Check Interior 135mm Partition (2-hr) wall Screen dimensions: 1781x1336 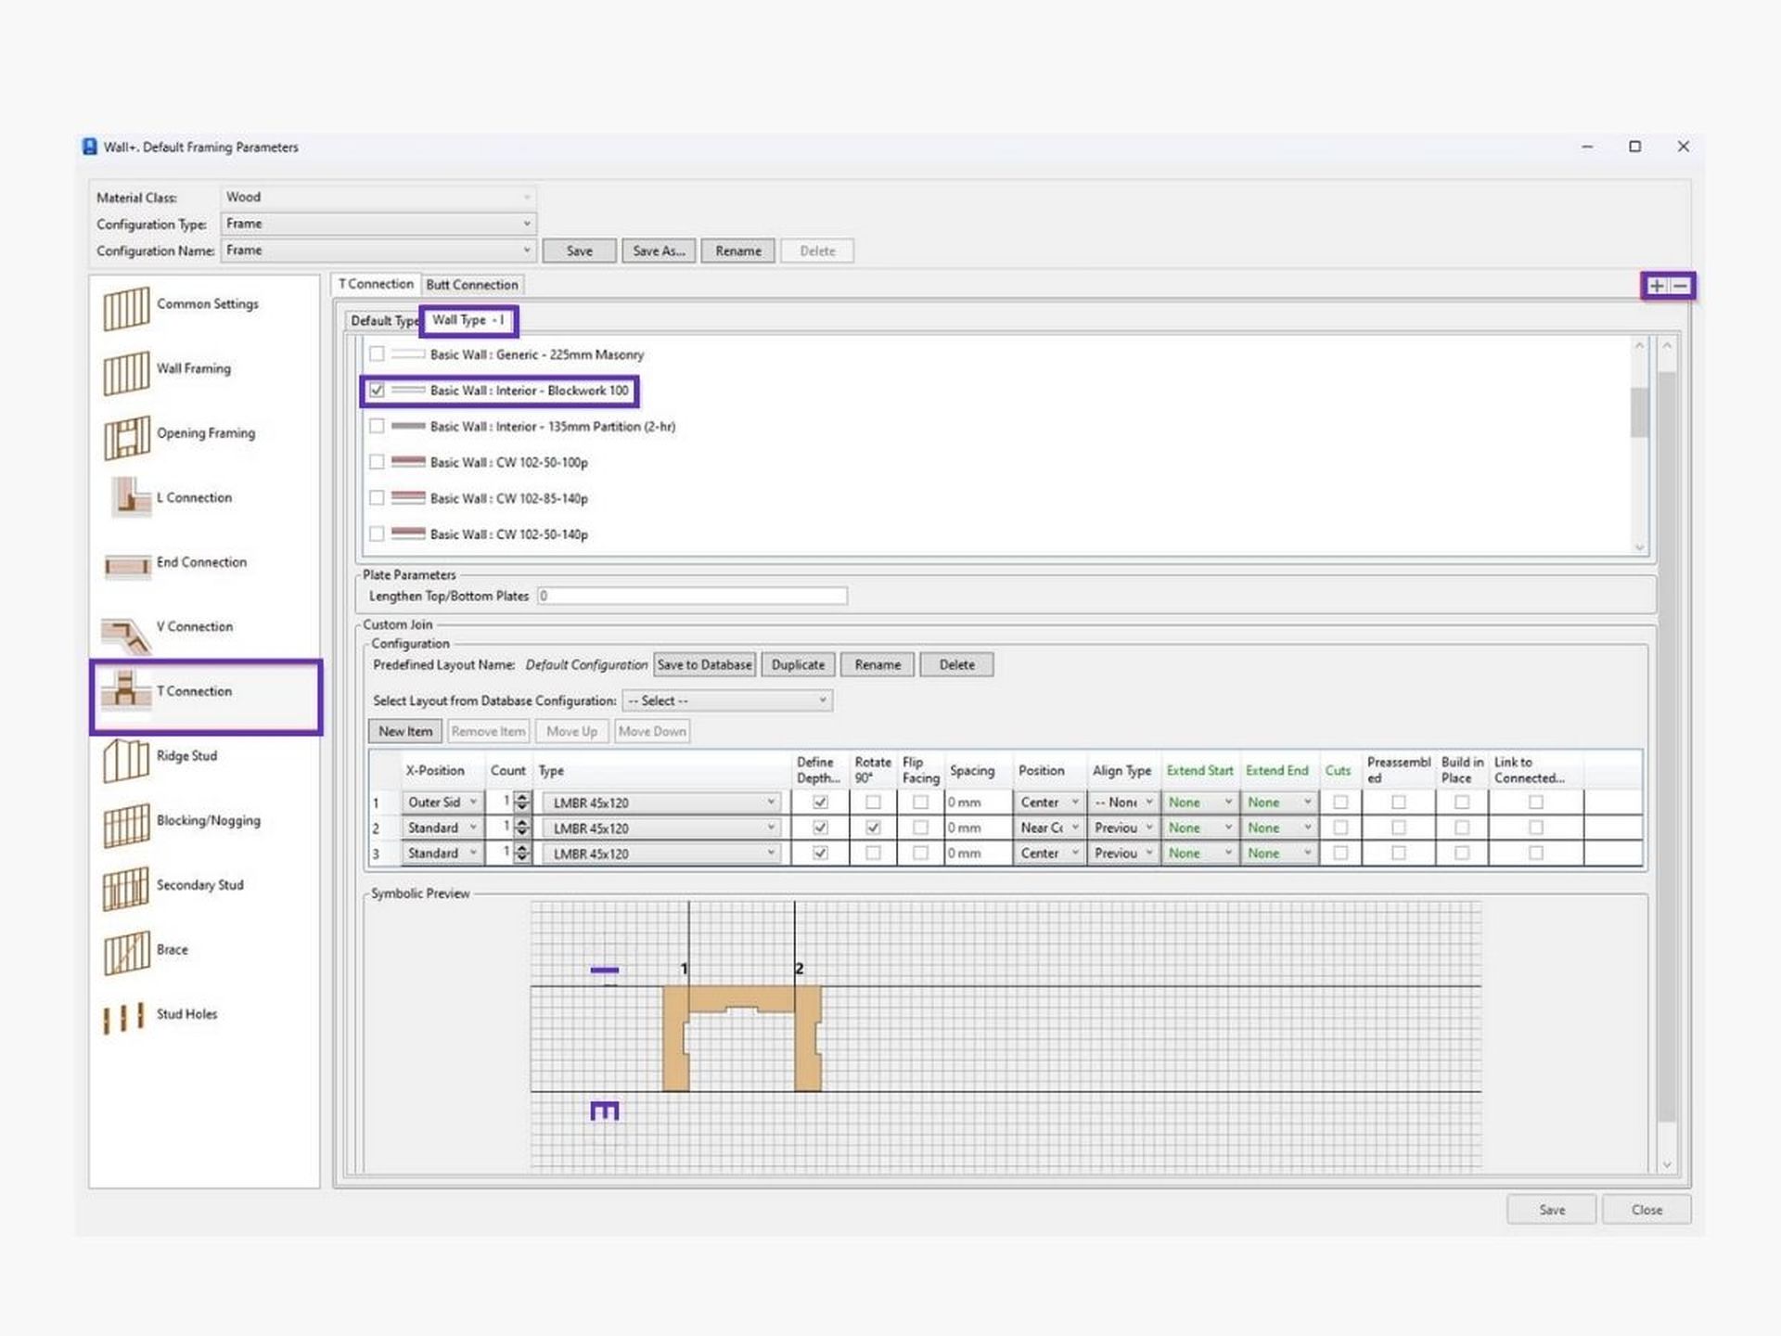(377, 426)
